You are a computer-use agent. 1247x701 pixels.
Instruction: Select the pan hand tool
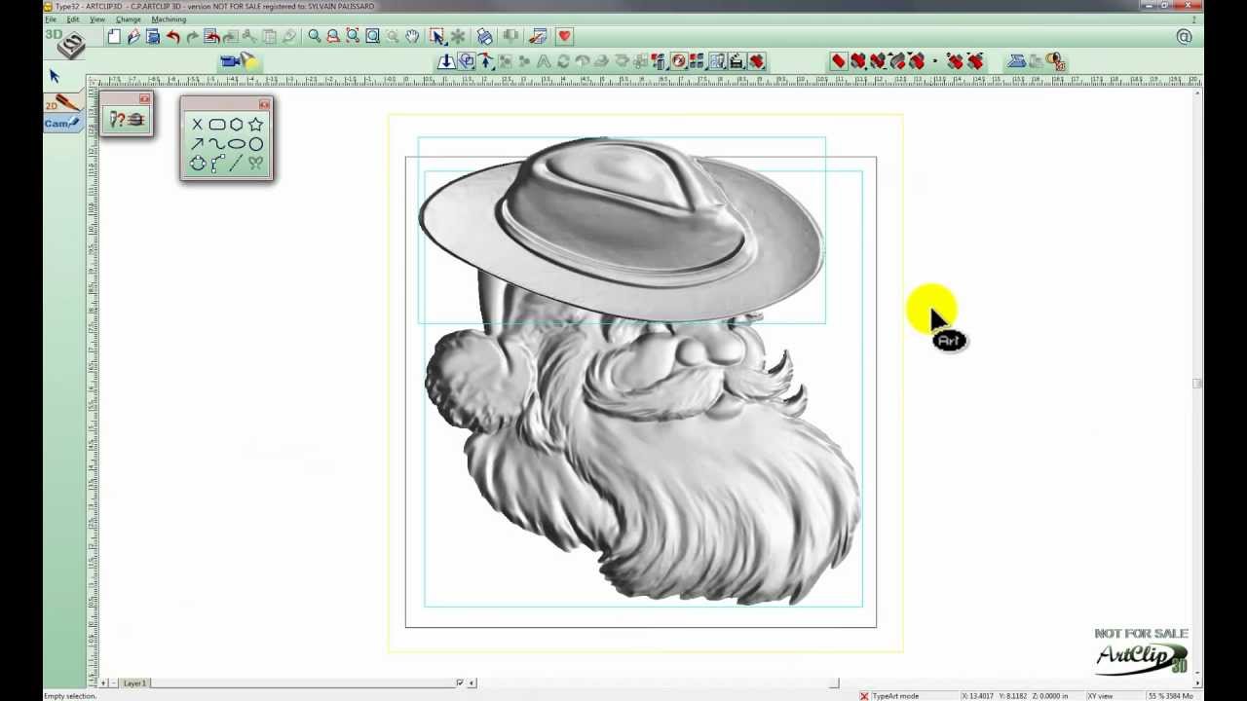(x=412, y=37)
